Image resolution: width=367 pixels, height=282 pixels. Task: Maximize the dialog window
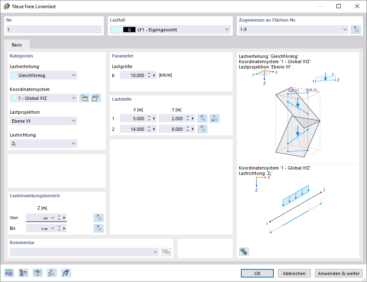click(339, 7)
